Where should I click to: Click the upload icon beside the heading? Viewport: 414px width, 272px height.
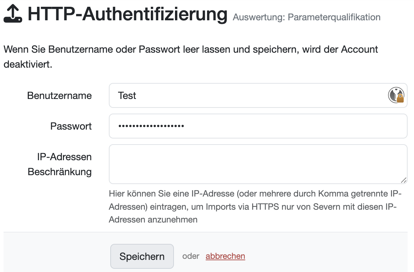click(x=13, y=14)
